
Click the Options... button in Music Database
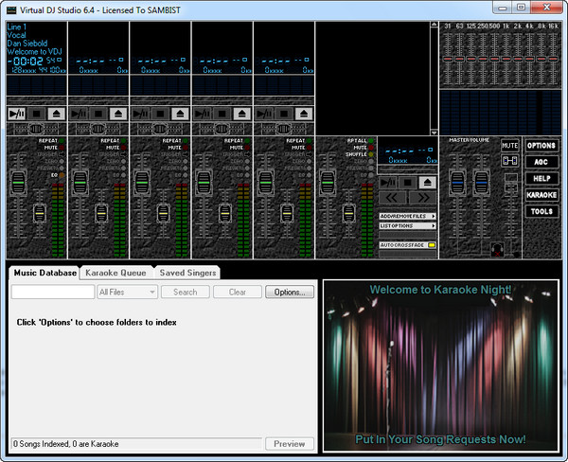(x=289, y=293)
